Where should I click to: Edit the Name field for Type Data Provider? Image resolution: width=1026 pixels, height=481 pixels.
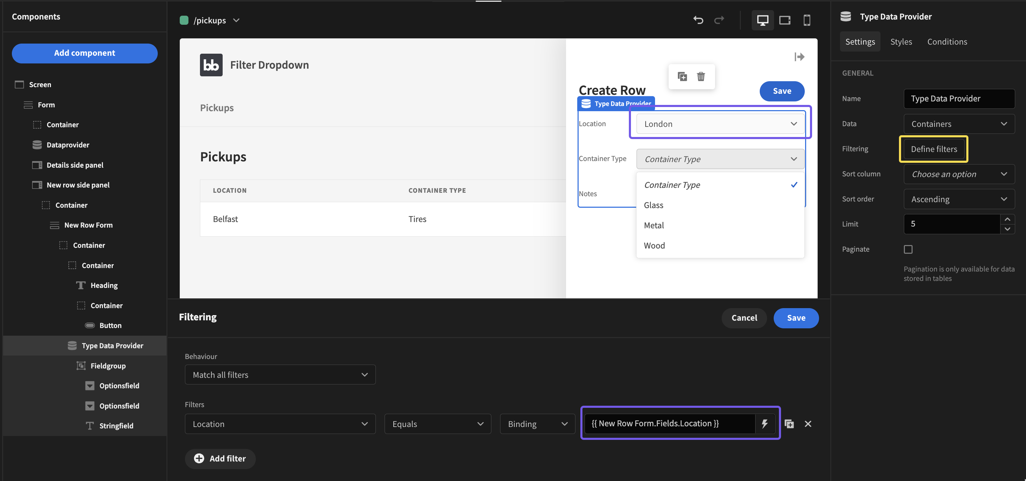[959, 98]
